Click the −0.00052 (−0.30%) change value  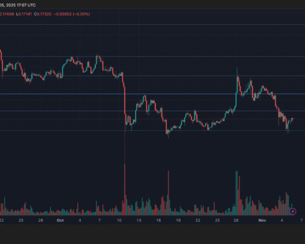72,14
